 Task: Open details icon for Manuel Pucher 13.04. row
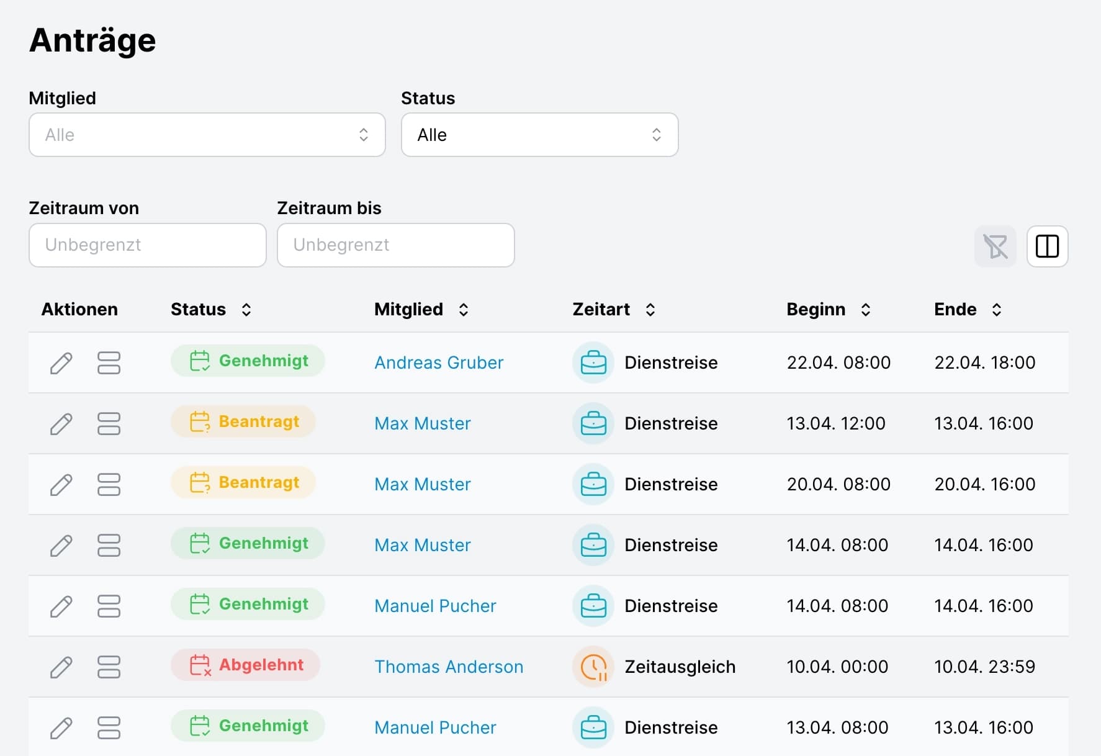coord(109,727)
